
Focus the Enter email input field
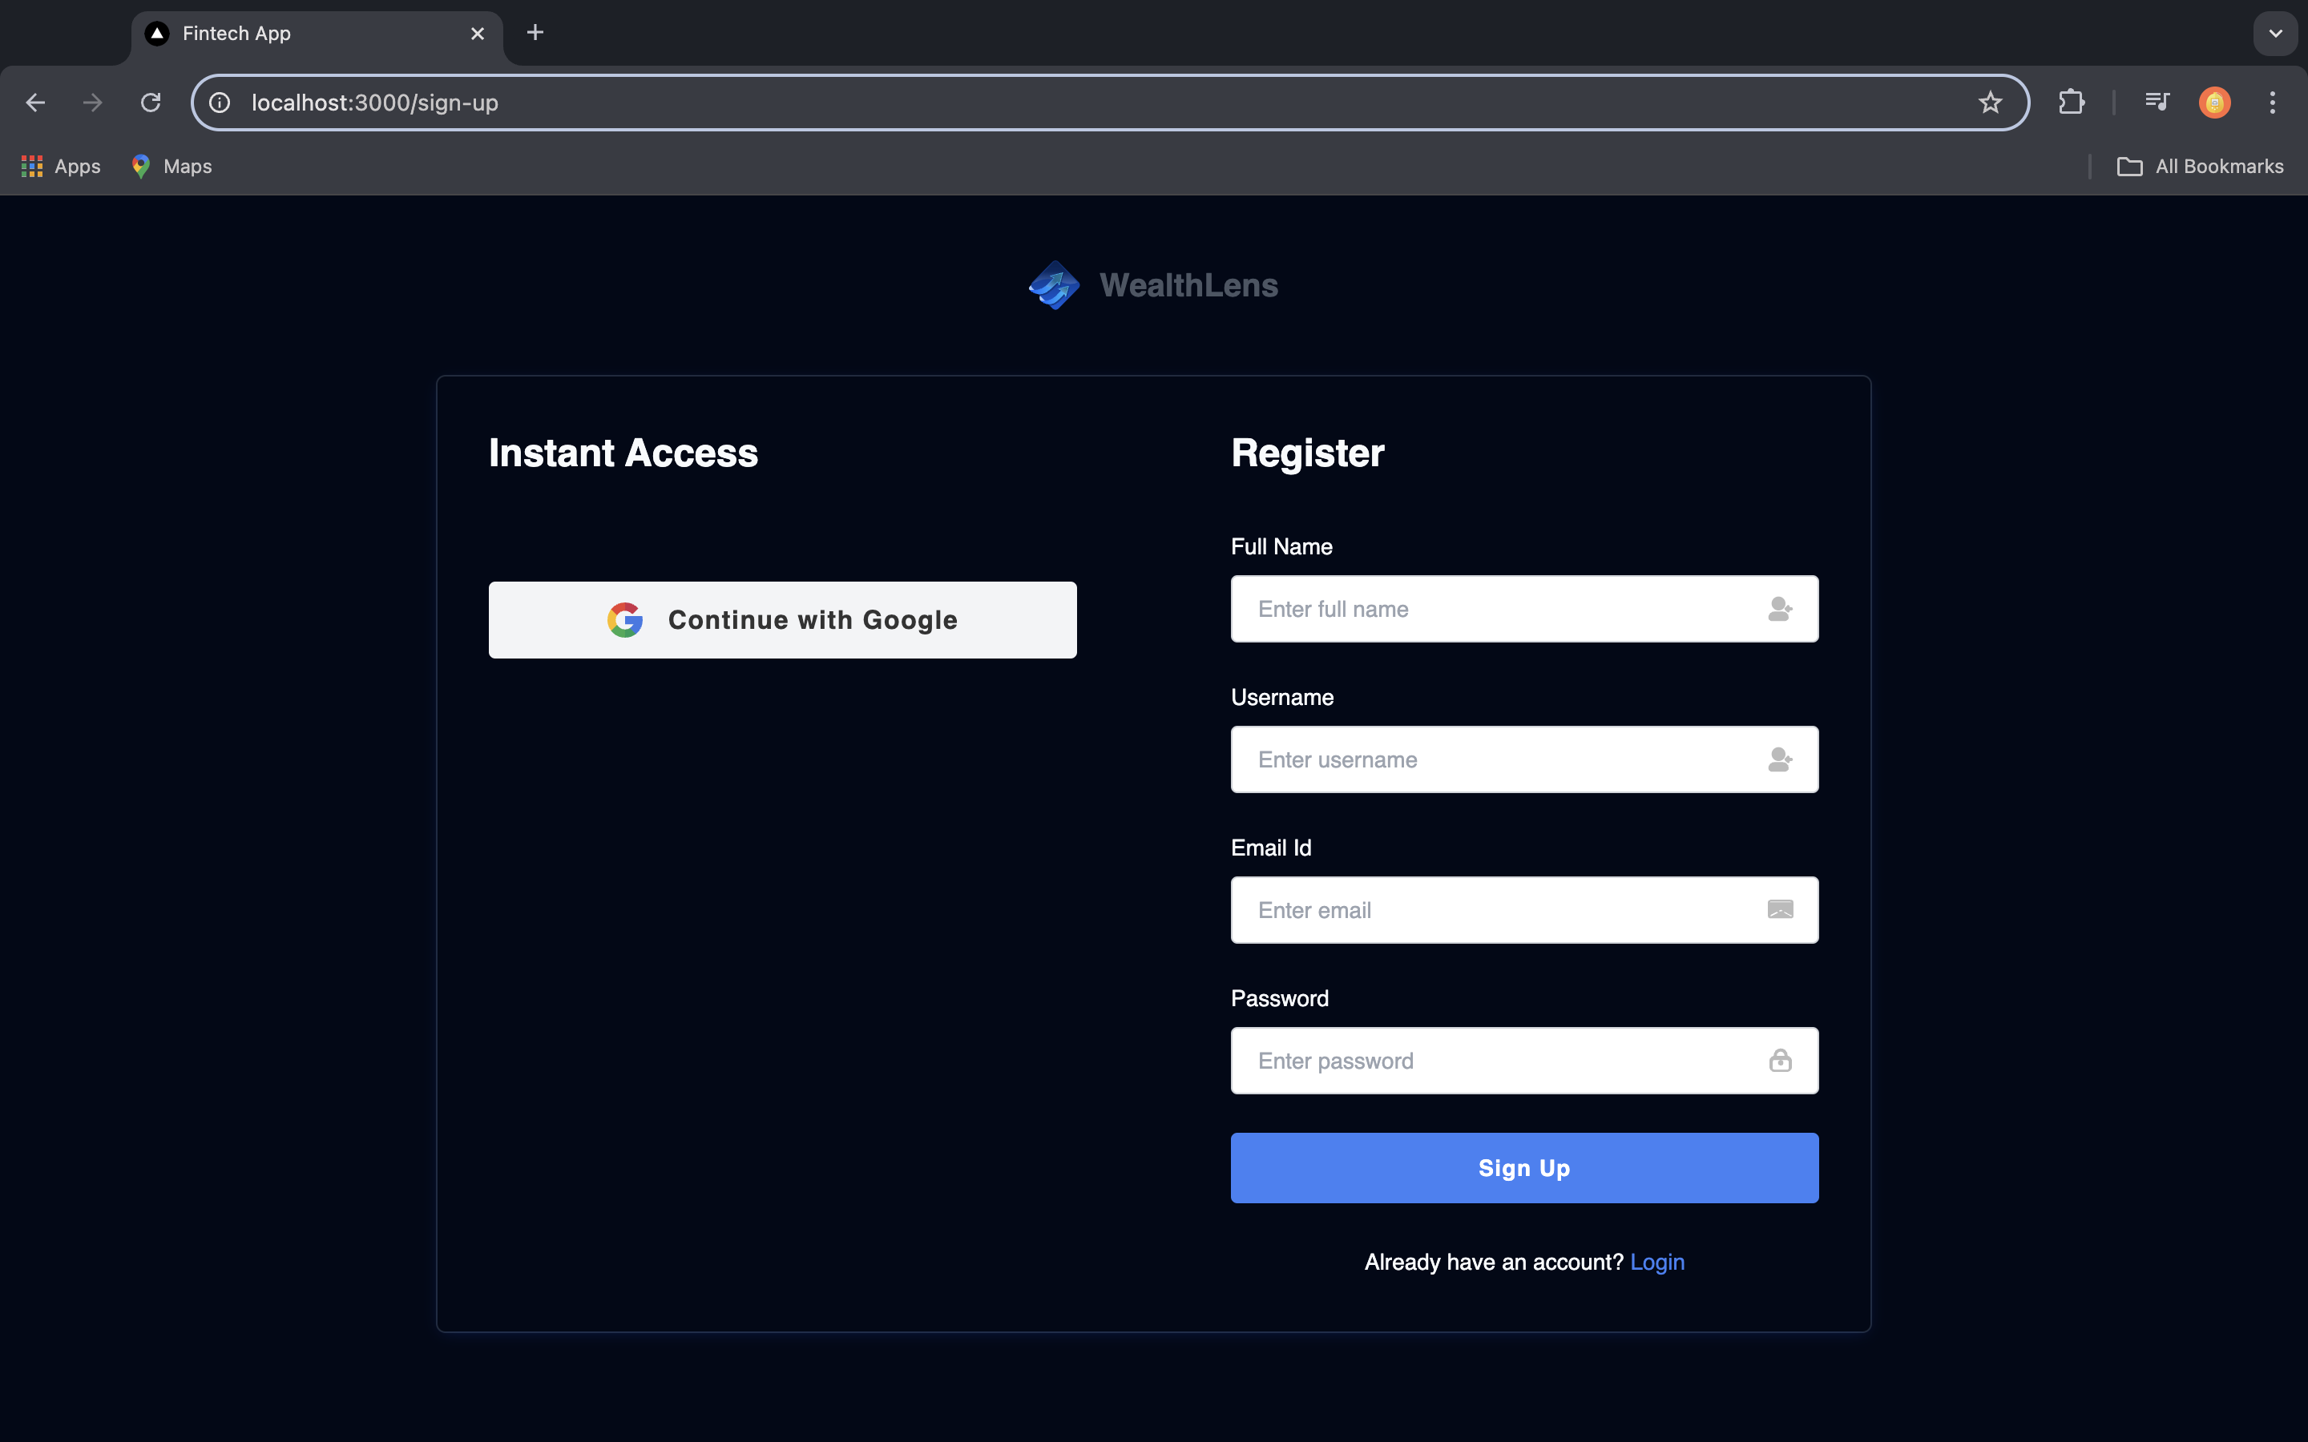1497,910
